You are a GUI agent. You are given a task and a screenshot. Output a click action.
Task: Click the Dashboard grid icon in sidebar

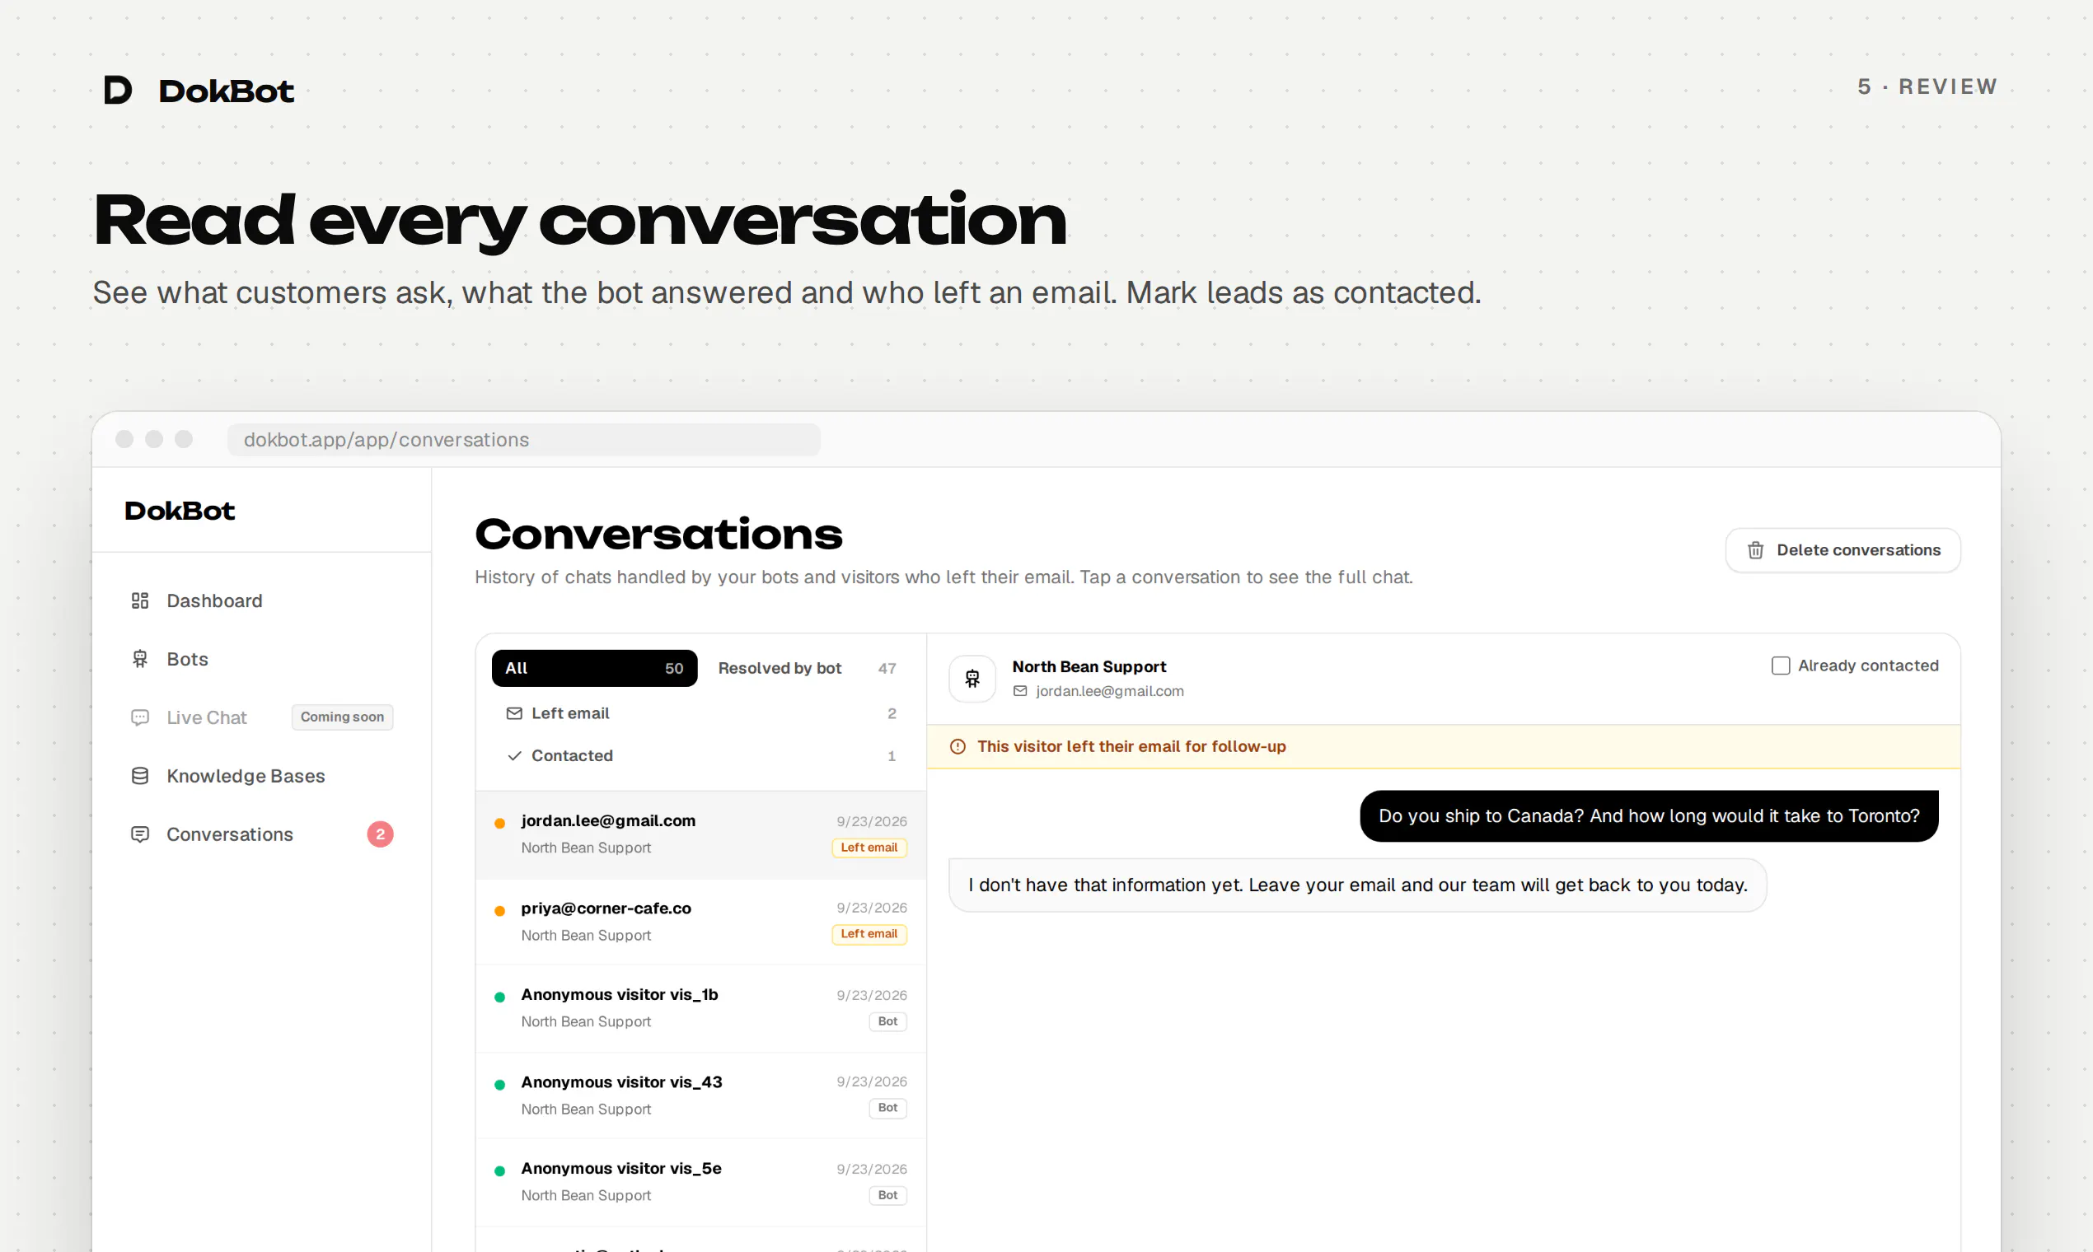(140, 600)
